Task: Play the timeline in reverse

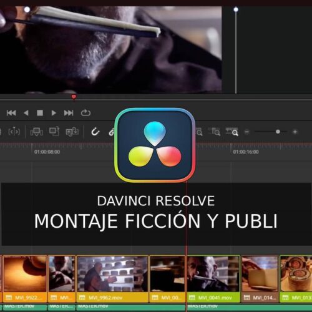Action: pyautogui.click(x=26, y=113)
